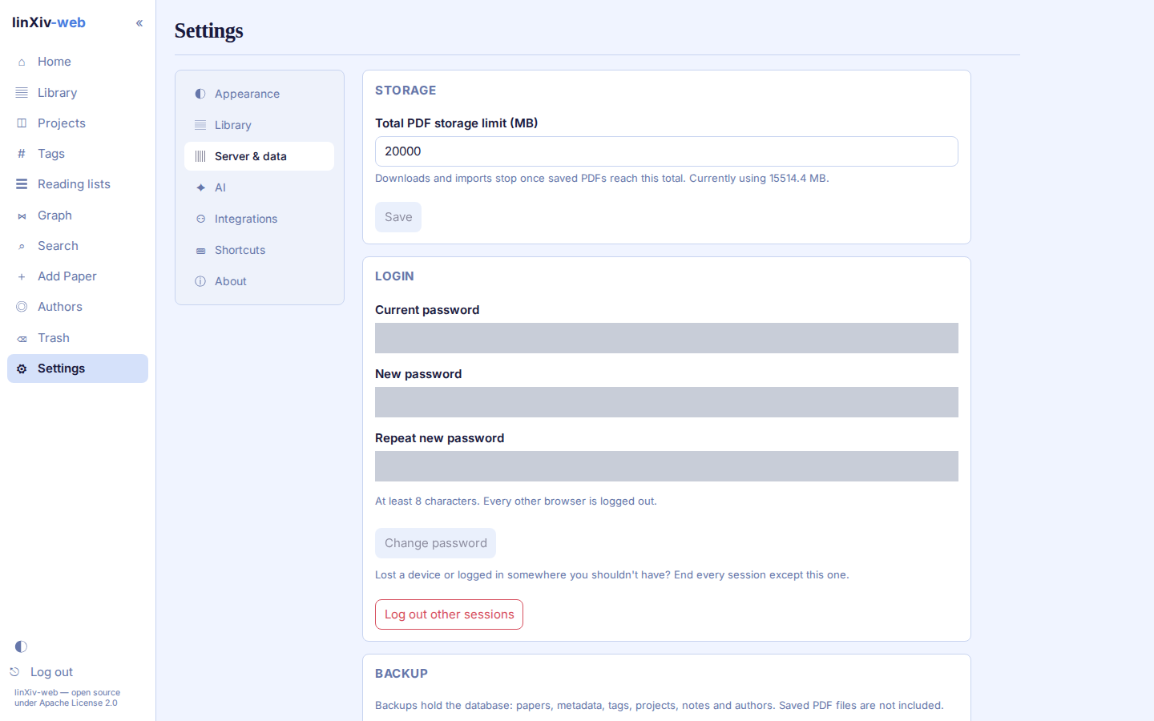Toggle theme with the half-moon icon above Log out
The width and height of the screenshot is (1154, 721).
[x=21, y=646]
